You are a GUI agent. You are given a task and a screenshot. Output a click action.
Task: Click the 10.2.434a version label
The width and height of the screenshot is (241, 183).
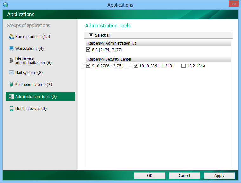click(196, 66)
